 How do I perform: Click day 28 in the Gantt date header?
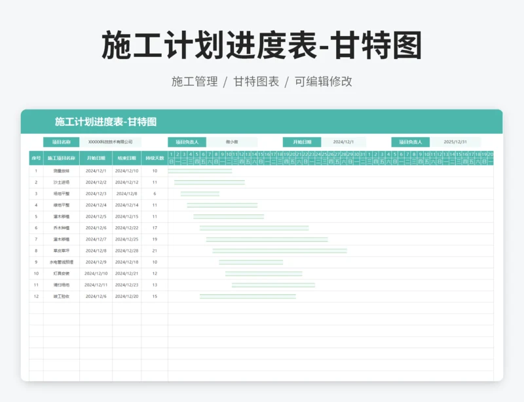(343, 154)
